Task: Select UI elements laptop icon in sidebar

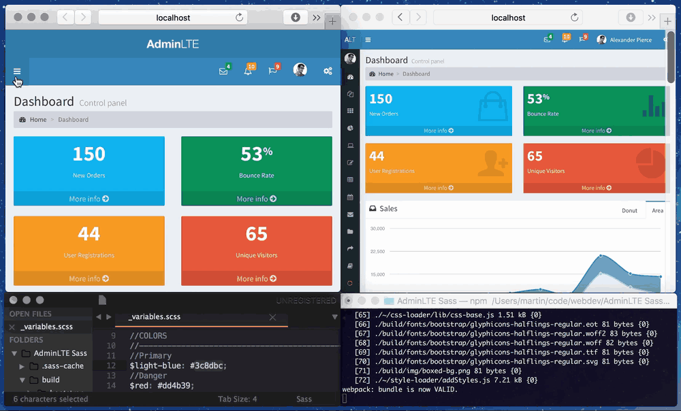Action: (350, 146)
